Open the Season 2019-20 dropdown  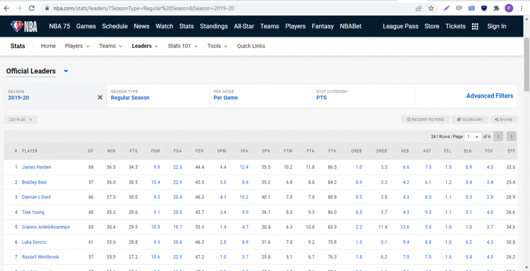(55, 96)
